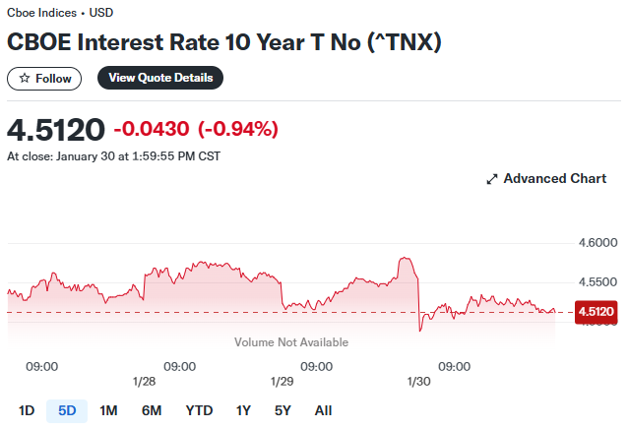The height and width of the screenshot is (429, 629).
Task: Select the 5Y time range
Action: [283, 410]
